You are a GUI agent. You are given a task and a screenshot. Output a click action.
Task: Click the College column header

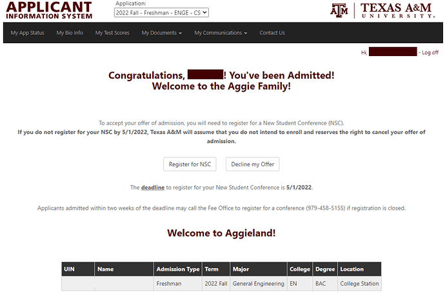tap(300, 269)
